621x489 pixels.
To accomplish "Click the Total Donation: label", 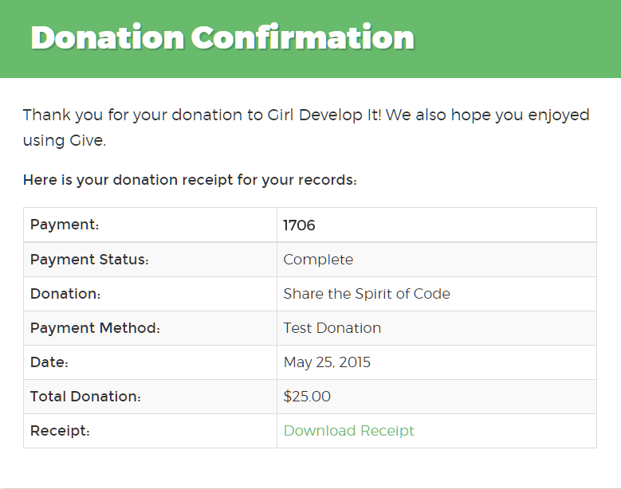I will coord(85,397).
